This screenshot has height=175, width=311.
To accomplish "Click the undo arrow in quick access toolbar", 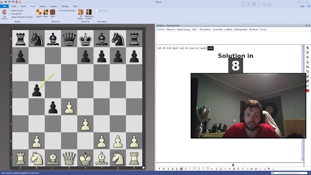I will (9, 2).
